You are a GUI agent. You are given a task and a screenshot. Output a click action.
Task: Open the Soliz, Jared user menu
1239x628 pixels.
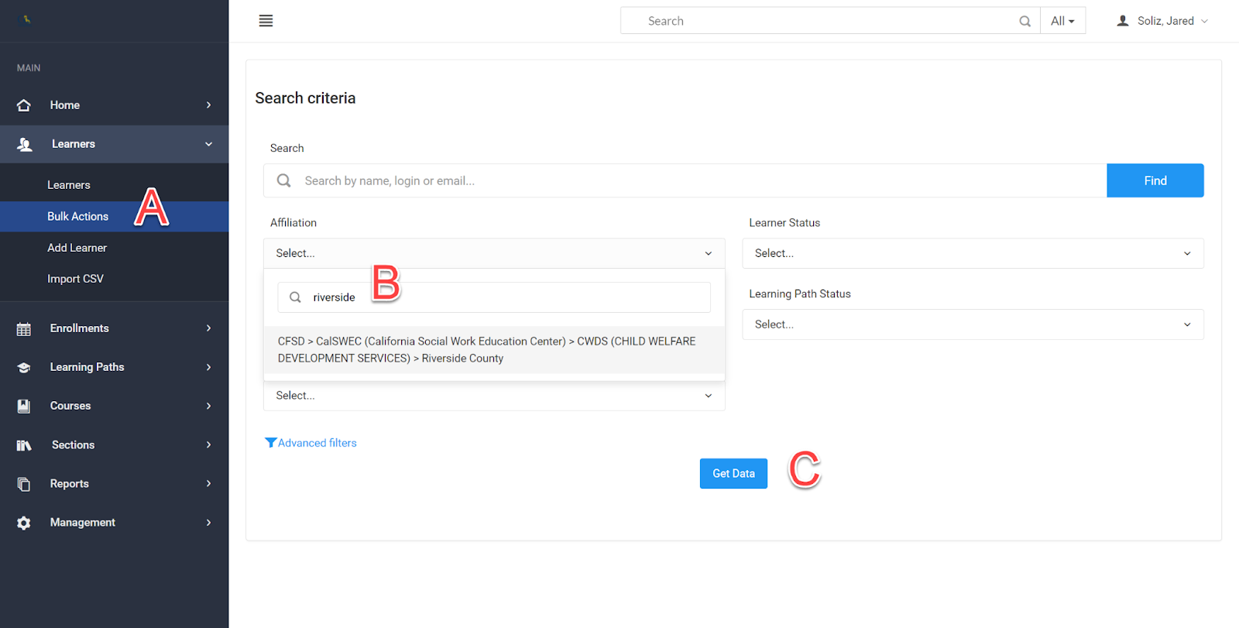(1162, 21)
